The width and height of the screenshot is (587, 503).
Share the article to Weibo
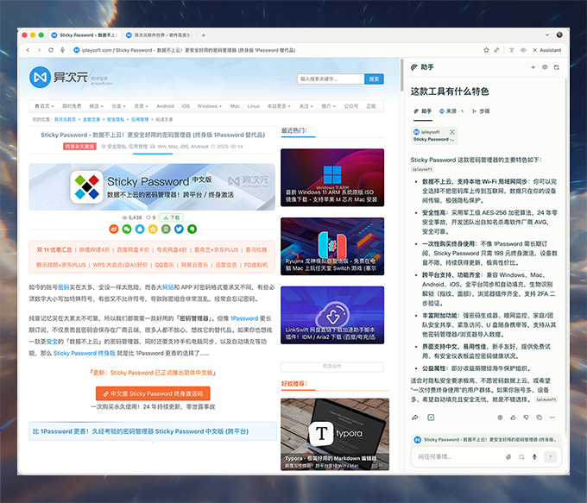point(114,229)
